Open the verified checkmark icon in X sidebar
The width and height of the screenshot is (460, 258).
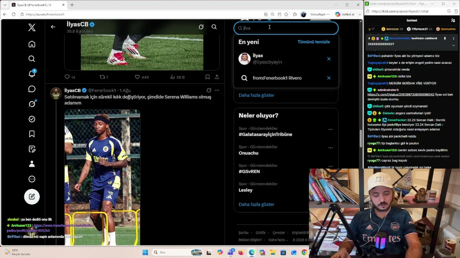coord(32,119)
